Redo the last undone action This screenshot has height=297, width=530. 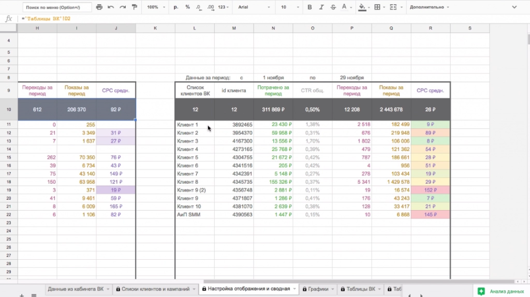pyautogui.click(x=123, y=7)
